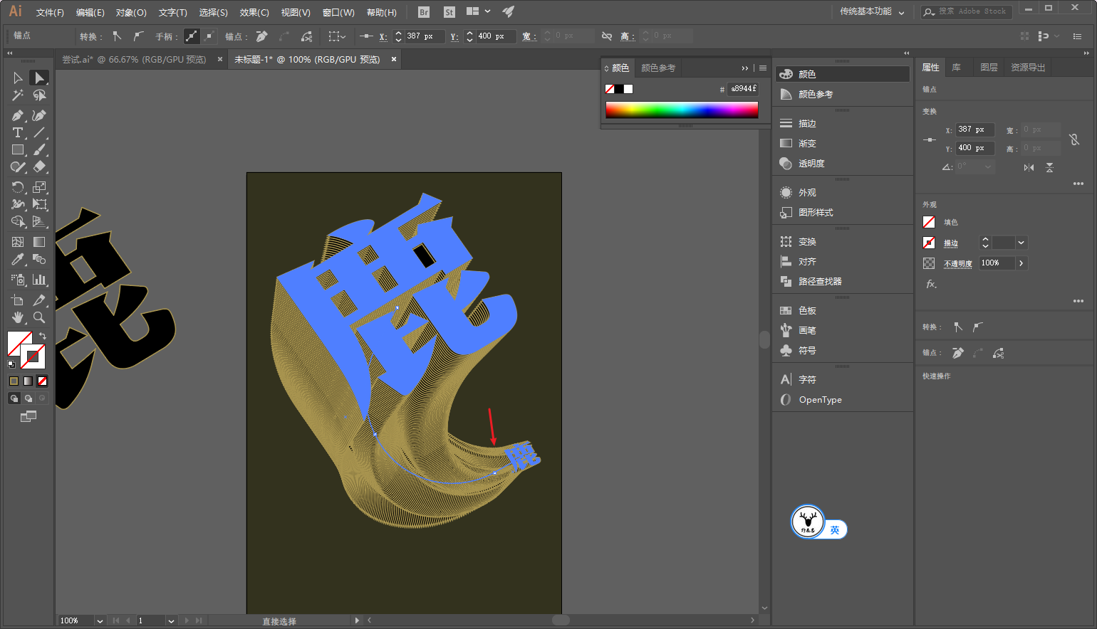Select the Free Transform tool

(x=39, y=204)
